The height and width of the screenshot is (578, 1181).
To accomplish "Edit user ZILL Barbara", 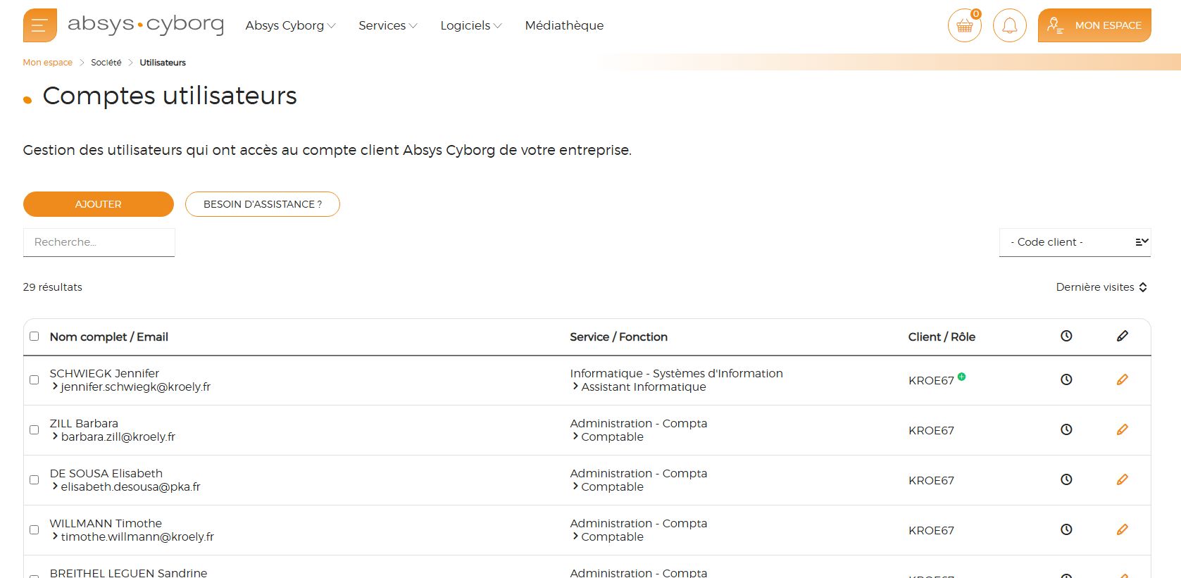I will [x=1123, y=429].
